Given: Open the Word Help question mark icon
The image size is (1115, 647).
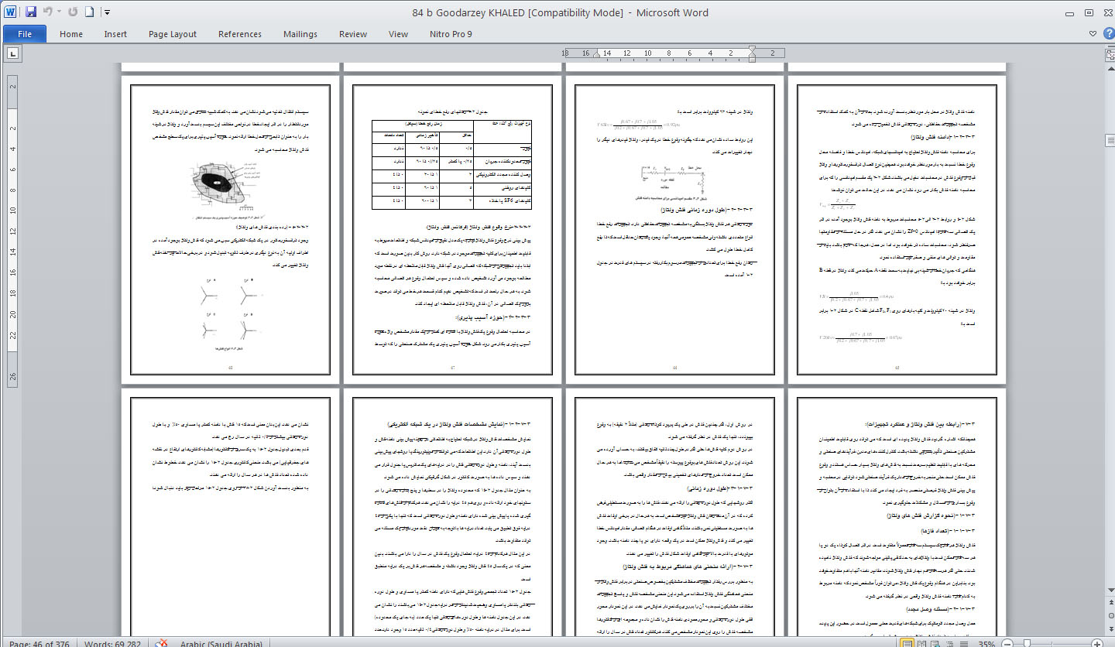Looking at the screenshot, I should (x=1108, y=34).
